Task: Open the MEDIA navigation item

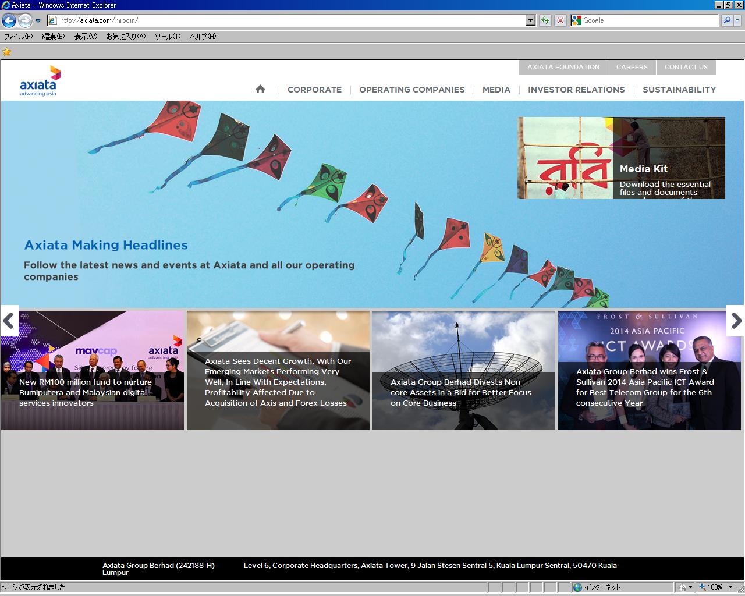Action: pyautogui.click(x=496, y=90)
